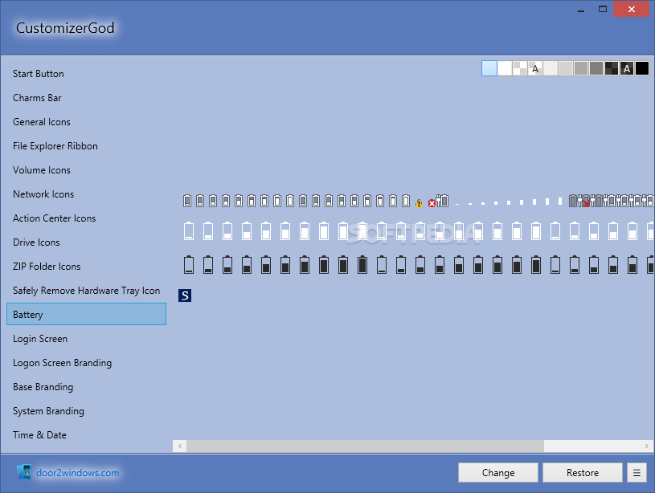The width and height of the screenshot is (655, 493).
Task: Select the gray battery icon with red cross
Action: (586, 201)
